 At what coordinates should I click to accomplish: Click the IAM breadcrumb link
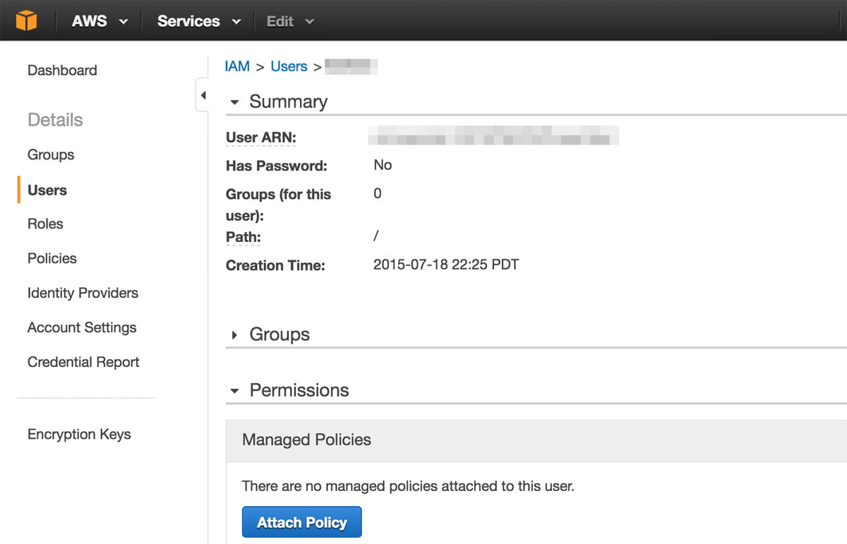click(237, 66)
